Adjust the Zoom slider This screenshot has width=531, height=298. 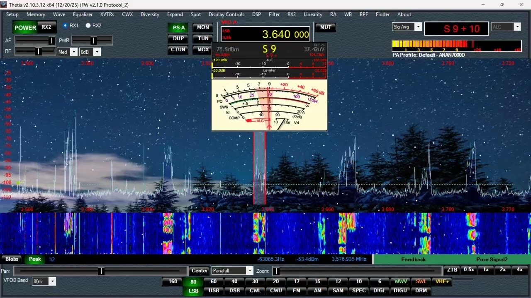(357, 271)
